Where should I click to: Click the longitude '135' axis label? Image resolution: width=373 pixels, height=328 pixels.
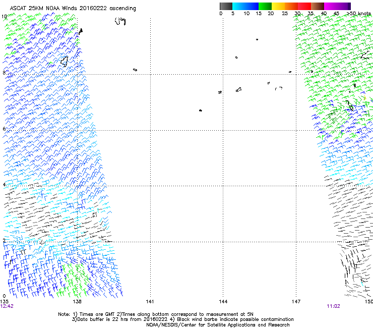[x=4, y=302]
